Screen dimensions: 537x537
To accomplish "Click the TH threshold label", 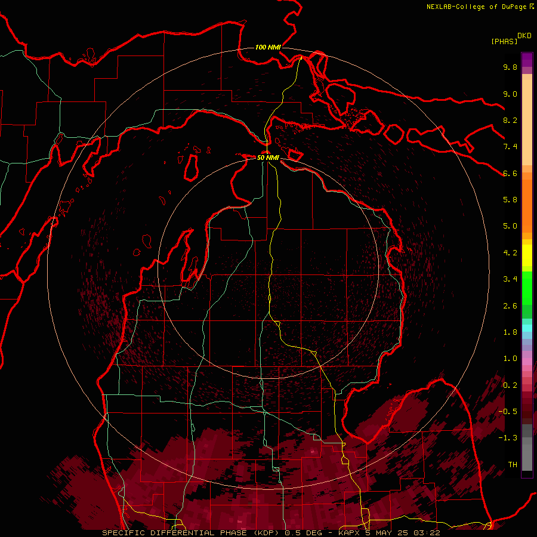I will coord(513,465).
